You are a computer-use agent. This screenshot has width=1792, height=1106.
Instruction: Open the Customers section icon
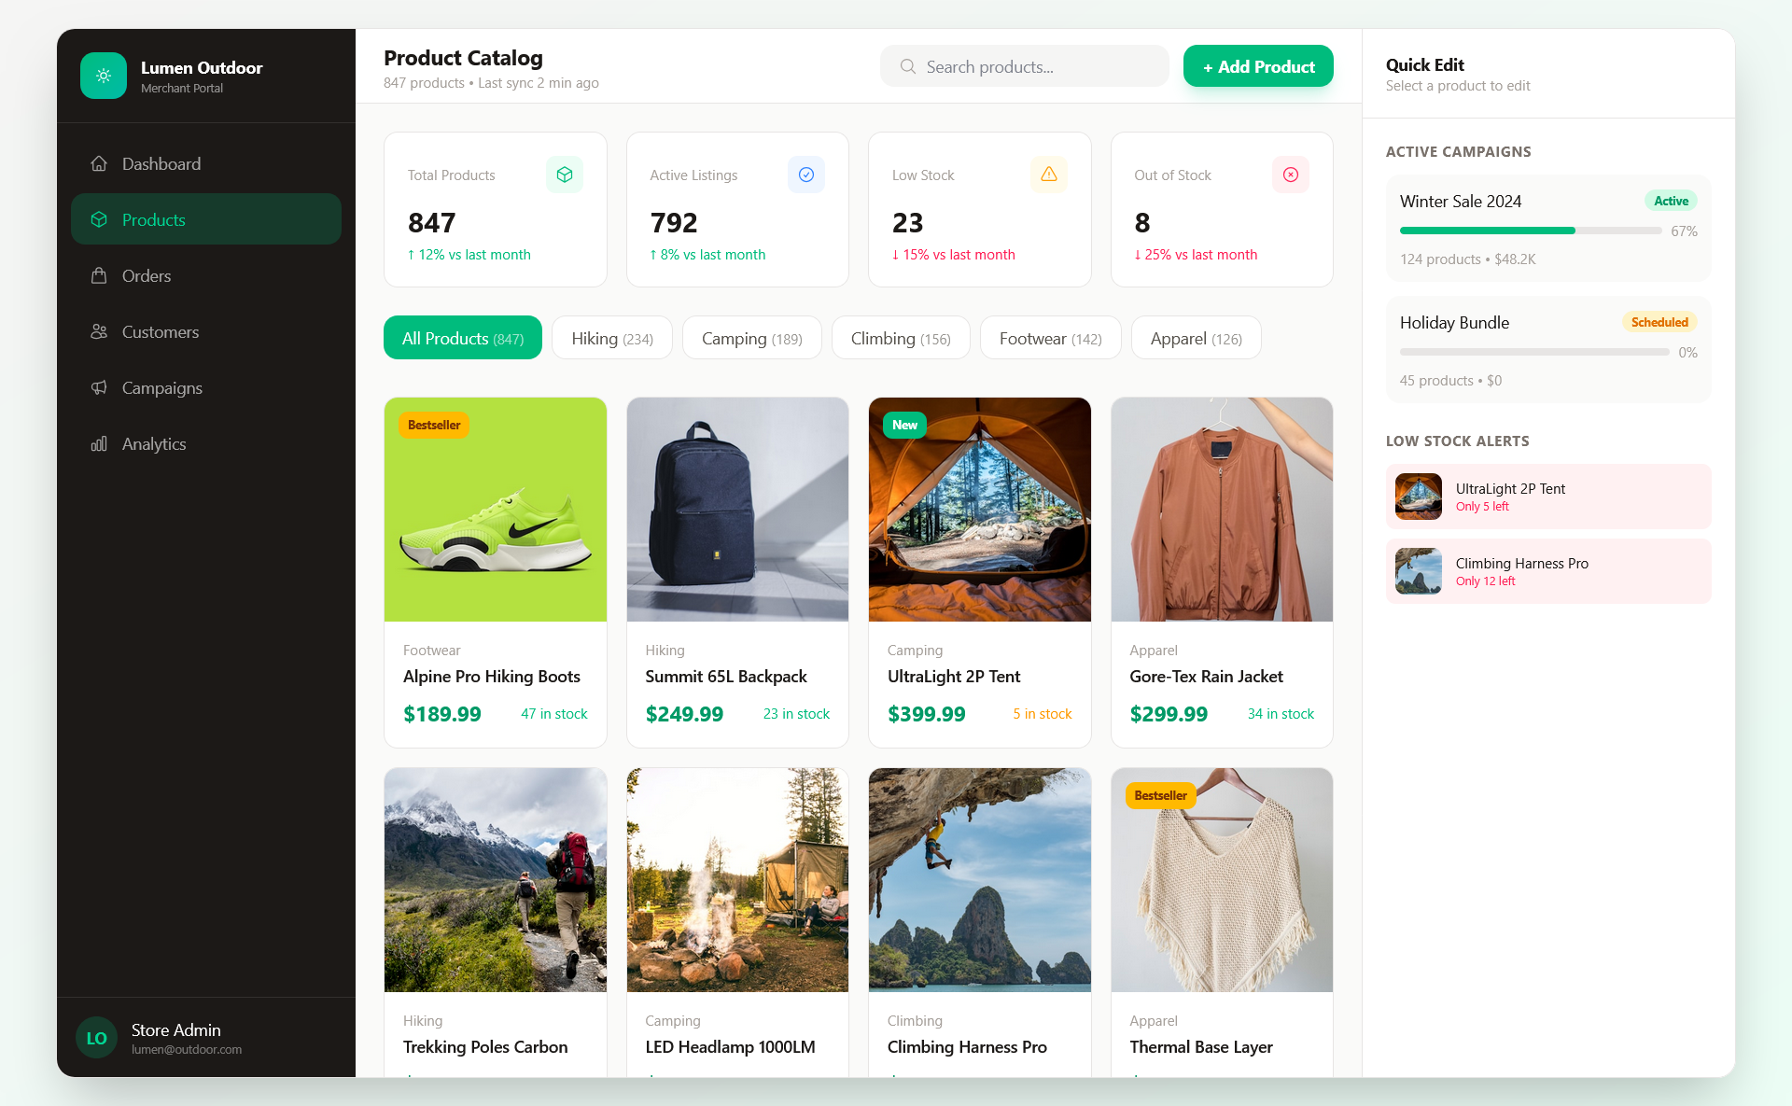pos(99,331)
